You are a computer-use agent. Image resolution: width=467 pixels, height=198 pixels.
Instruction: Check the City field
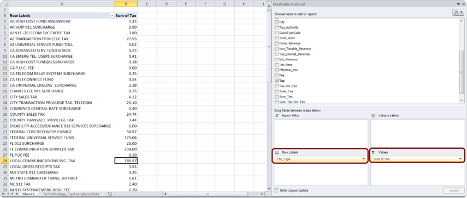point(277,22)
